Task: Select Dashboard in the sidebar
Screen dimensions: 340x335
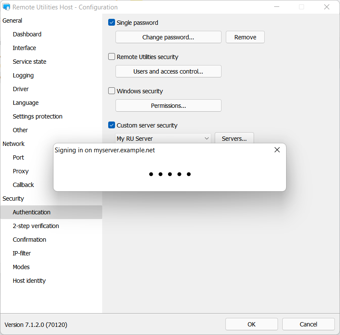Action: (27, 34)
